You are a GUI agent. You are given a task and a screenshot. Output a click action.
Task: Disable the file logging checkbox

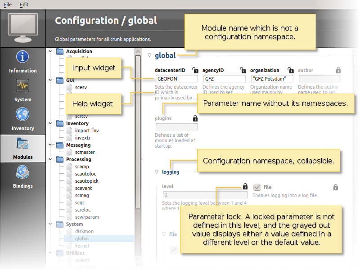click(257, 187)
